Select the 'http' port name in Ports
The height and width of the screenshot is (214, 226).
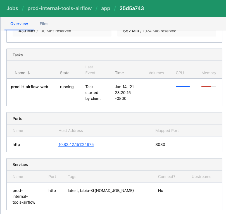(16, 145)
